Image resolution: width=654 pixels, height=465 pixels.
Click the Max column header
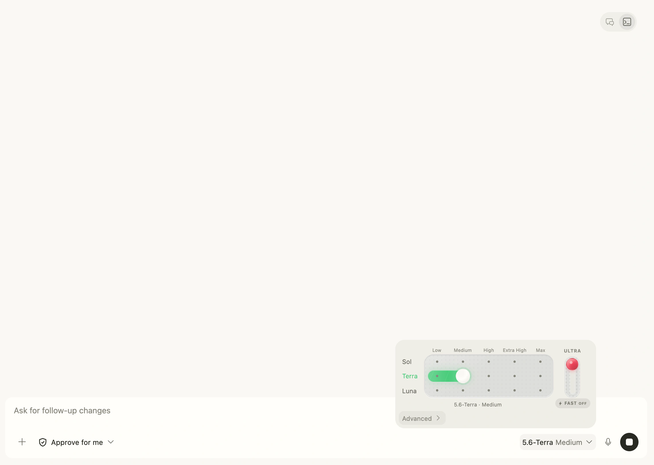point(540,350)
